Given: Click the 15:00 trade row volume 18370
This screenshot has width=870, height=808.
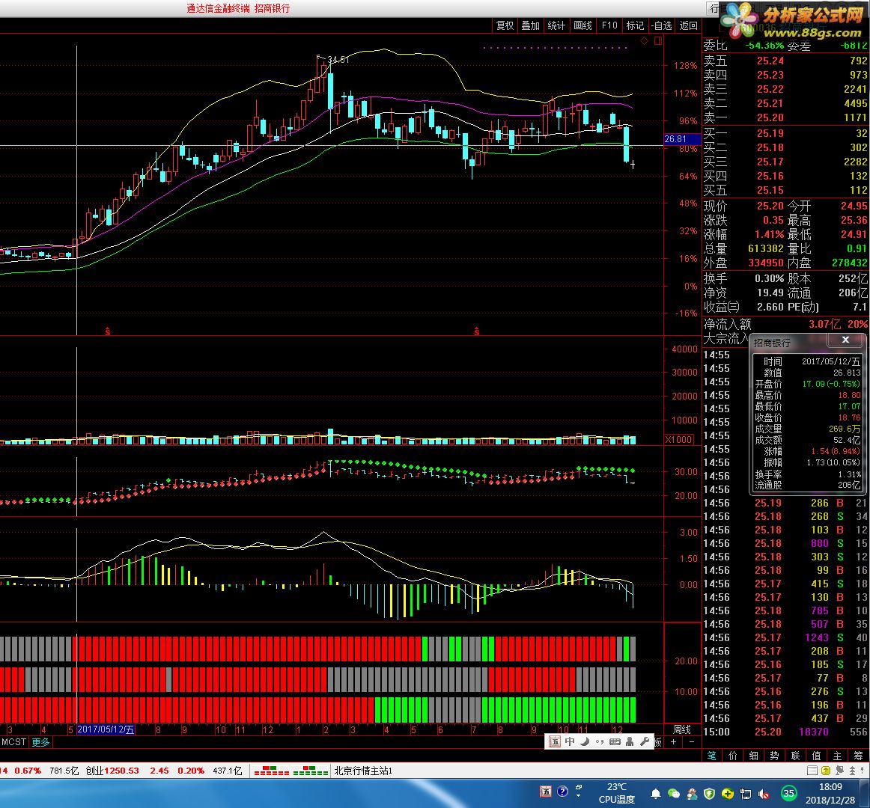Looking at the screenshot, I should [x=813, y=732].
